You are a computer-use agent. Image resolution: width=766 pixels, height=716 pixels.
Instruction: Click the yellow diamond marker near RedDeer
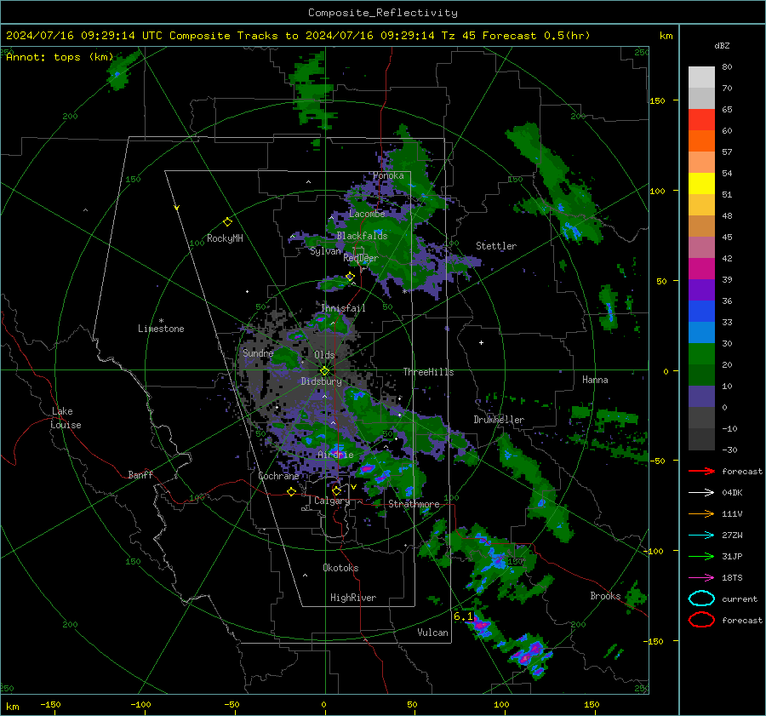[350, 277]
